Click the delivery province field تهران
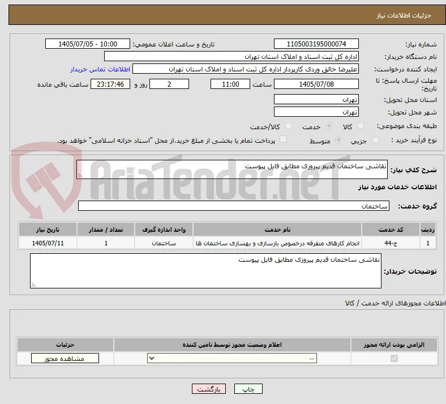 316,99
